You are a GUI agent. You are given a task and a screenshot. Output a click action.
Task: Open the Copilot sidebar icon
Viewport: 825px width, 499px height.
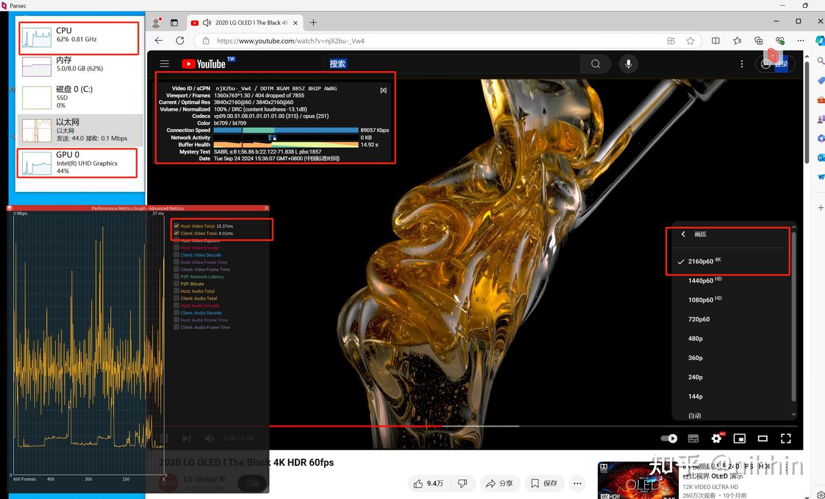click(x=820, y=41)
